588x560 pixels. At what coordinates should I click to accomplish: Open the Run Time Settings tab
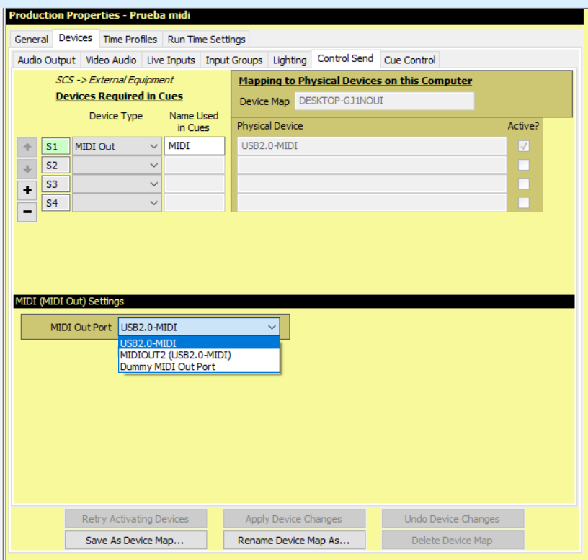tap(207, 39)
